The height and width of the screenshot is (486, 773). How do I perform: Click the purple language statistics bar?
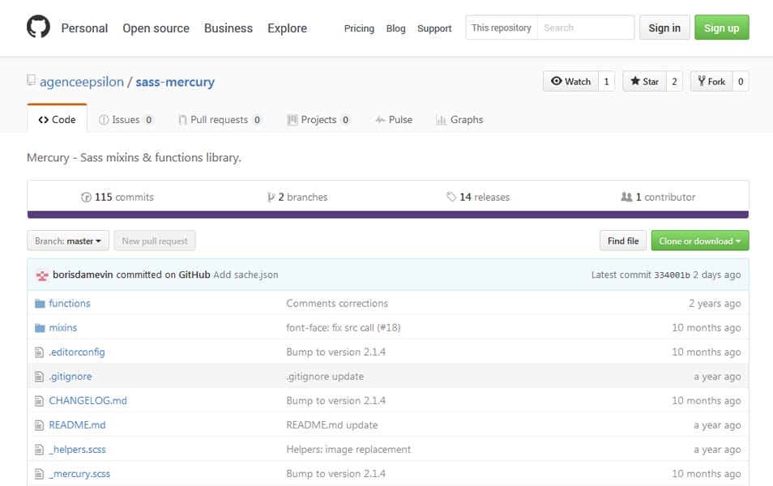tap(388, 215)
